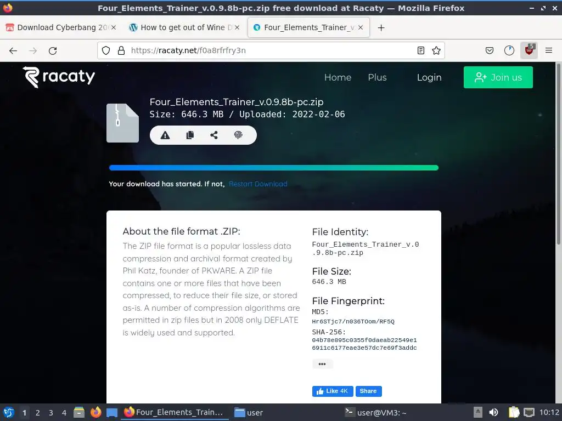Click the Facebook Share button
This screenshot has height=421, width=562.
tap(368, 391)
